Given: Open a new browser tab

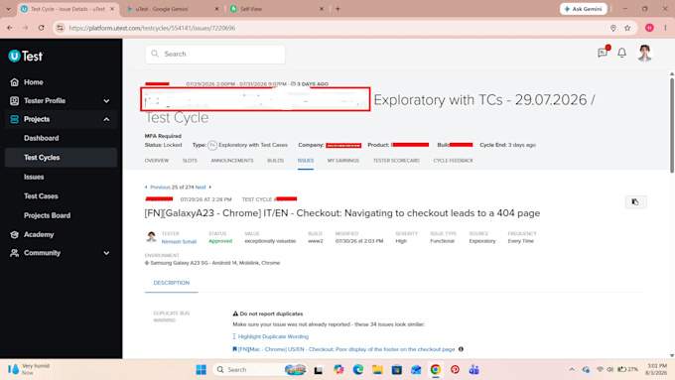Looking at the screenshot, I should tap(337, 9).
